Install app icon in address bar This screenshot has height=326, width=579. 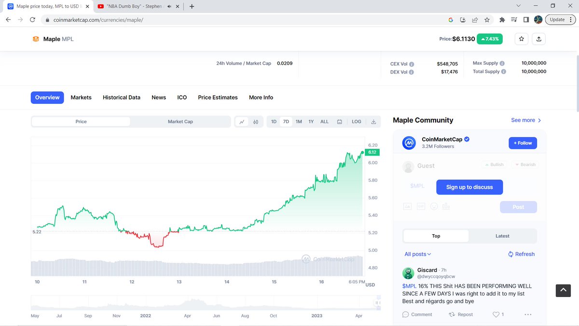click(x=463, y=20)
